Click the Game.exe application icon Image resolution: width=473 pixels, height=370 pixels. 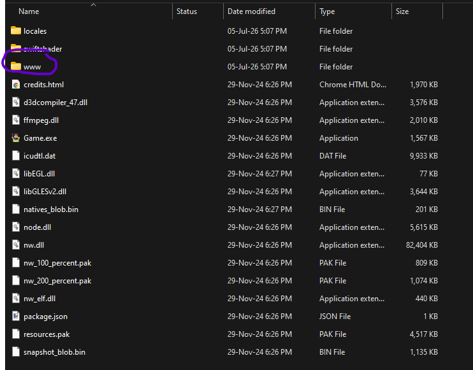pyautogui.click(x=16, y=138)
